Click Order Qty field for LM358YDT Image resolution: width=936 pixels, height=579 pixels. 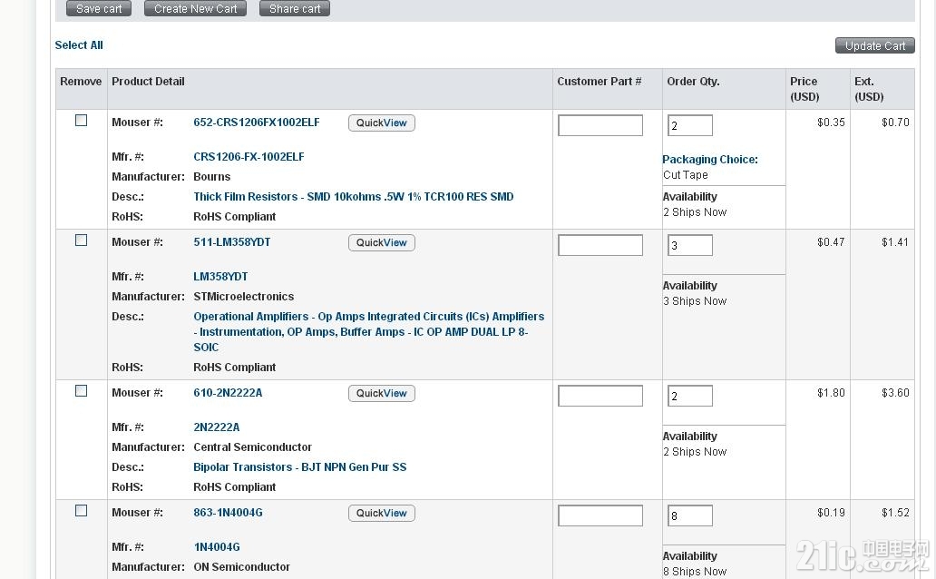[x=690, y=245]
